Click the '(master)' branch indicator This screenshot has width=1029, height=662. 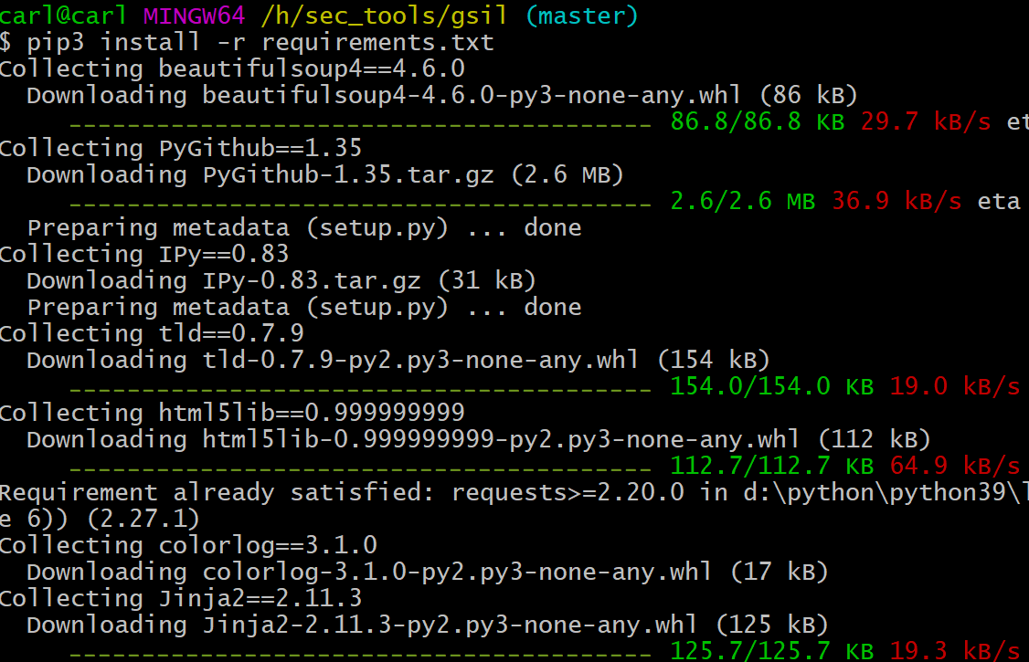pos(582,16)
